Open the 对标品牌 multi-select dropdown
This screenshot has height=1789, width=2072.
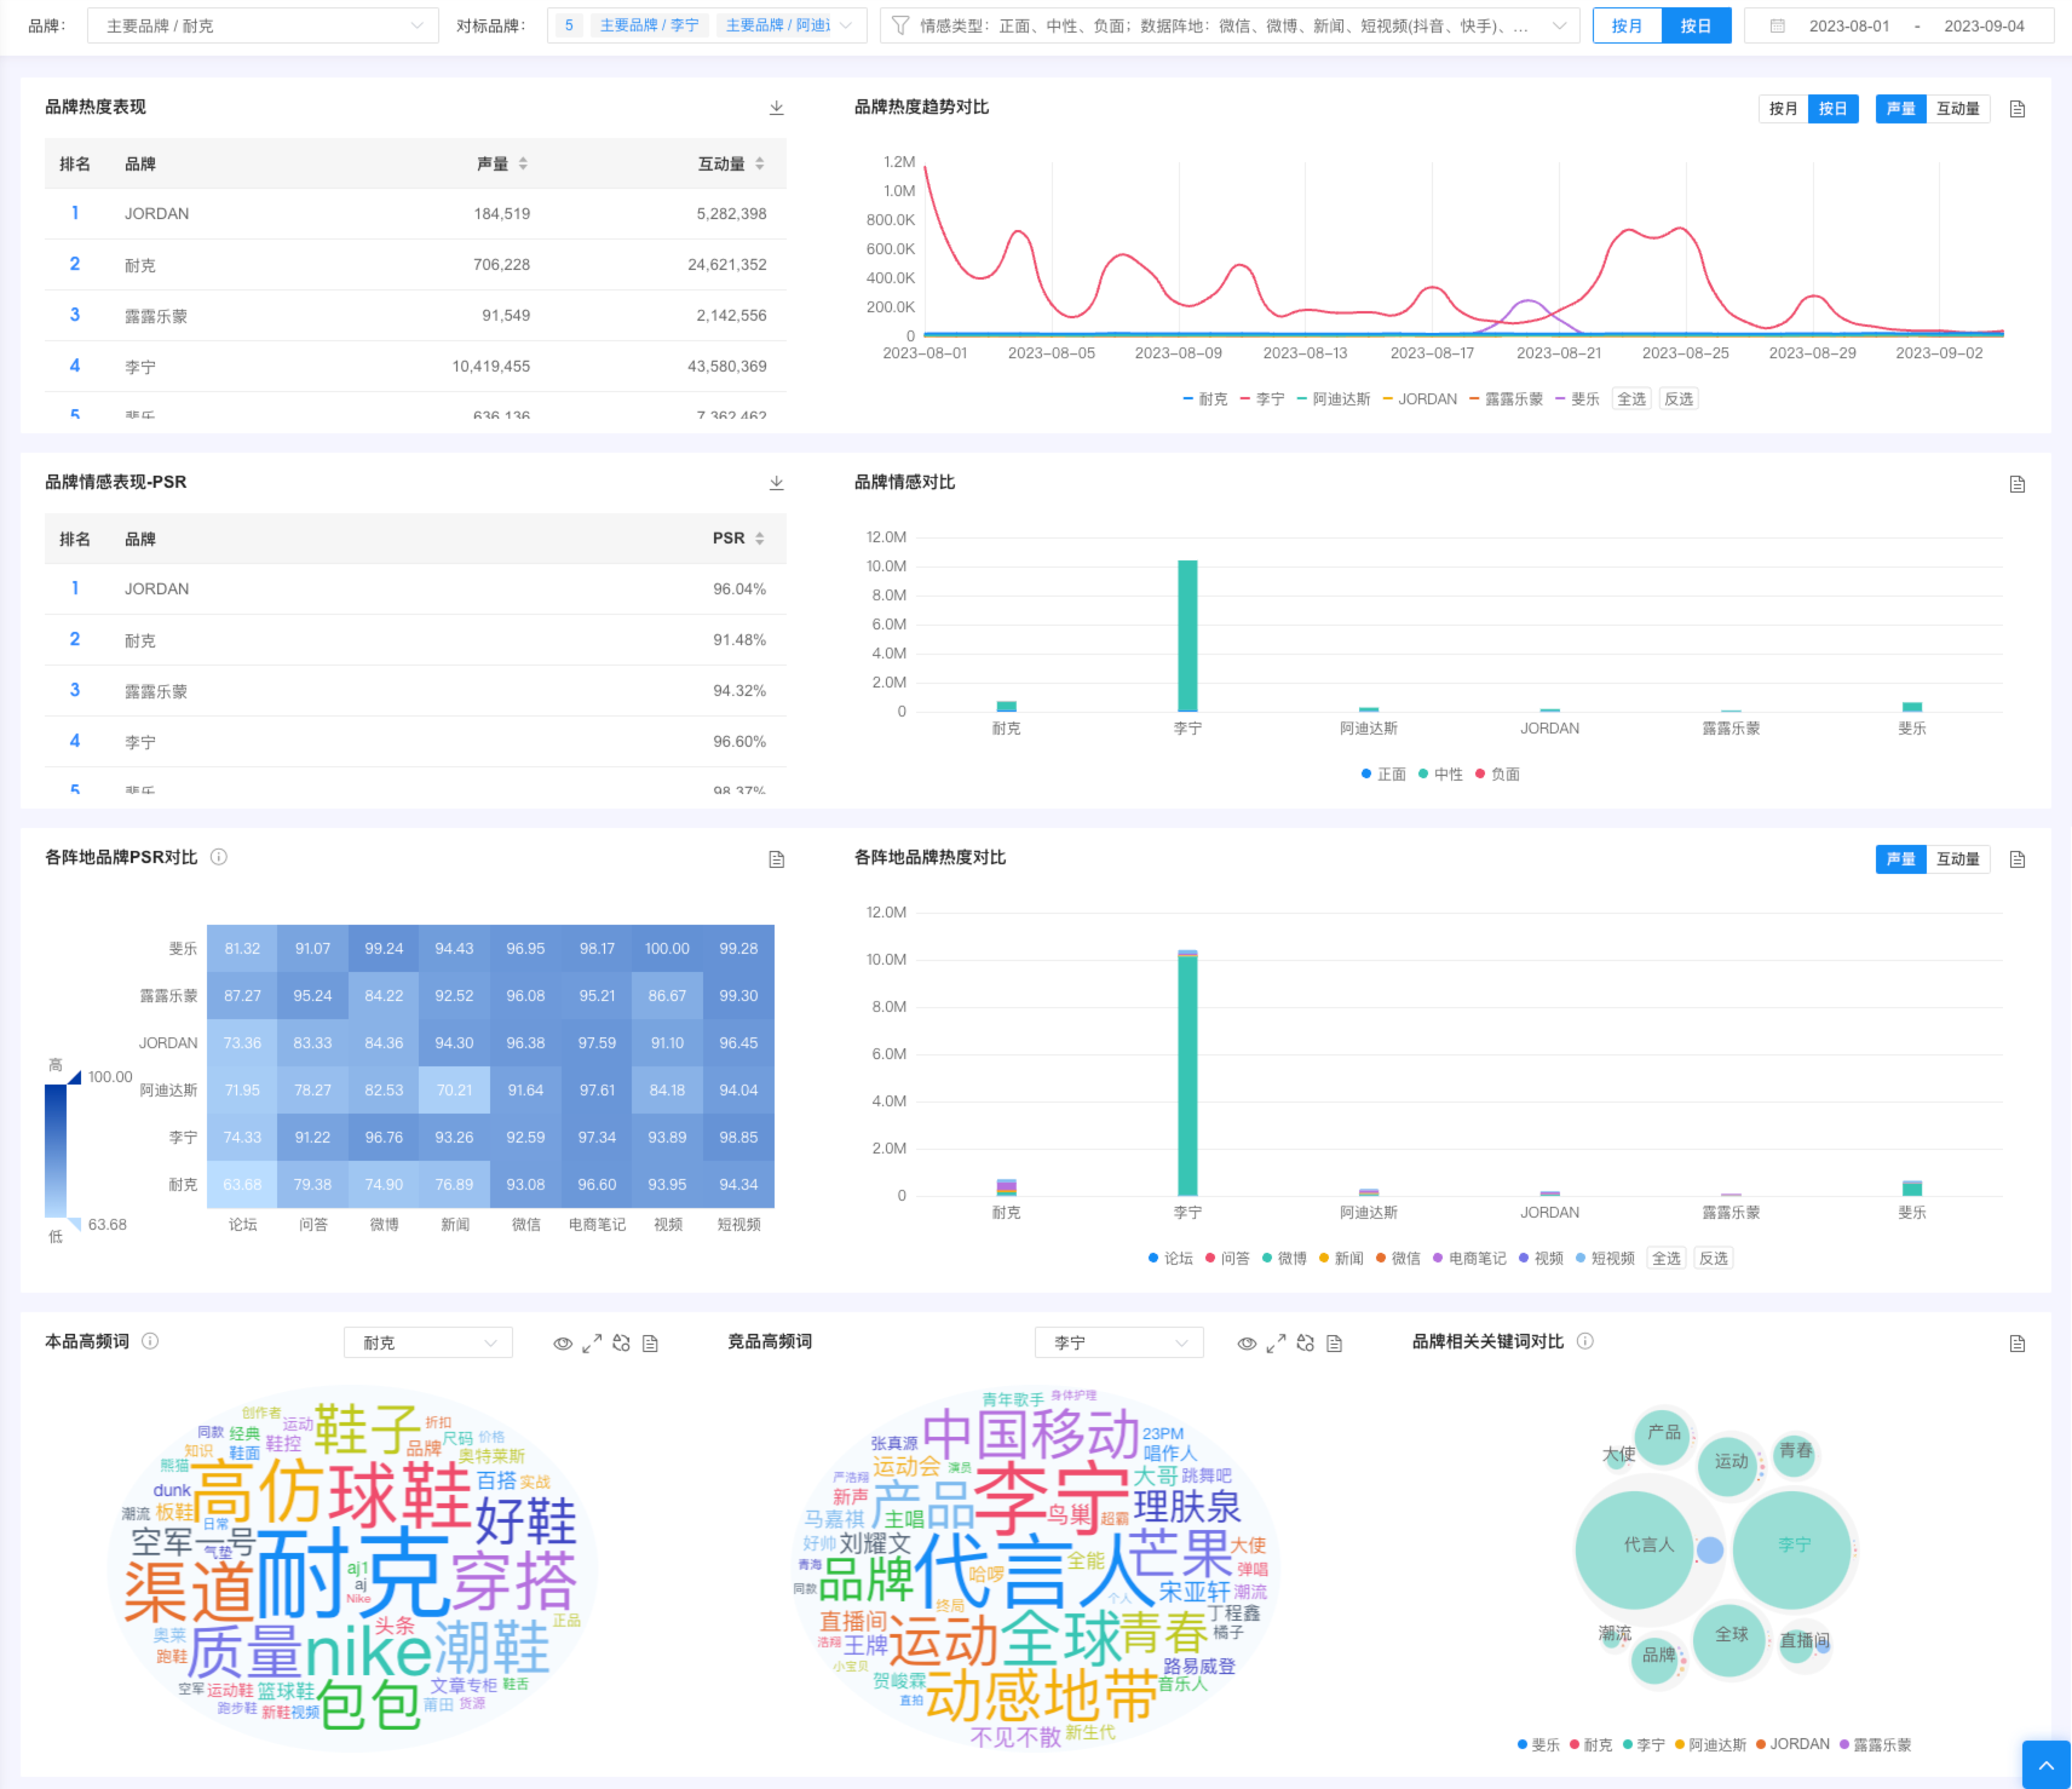[707, 26]
